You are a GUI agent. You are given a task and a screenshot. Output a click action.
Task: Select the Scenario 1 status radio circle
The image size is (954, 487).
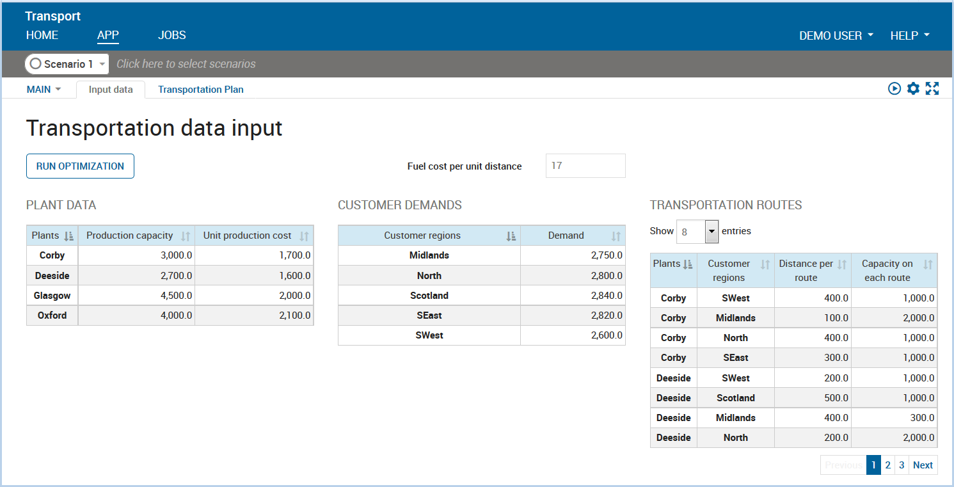tap(37, 64)
